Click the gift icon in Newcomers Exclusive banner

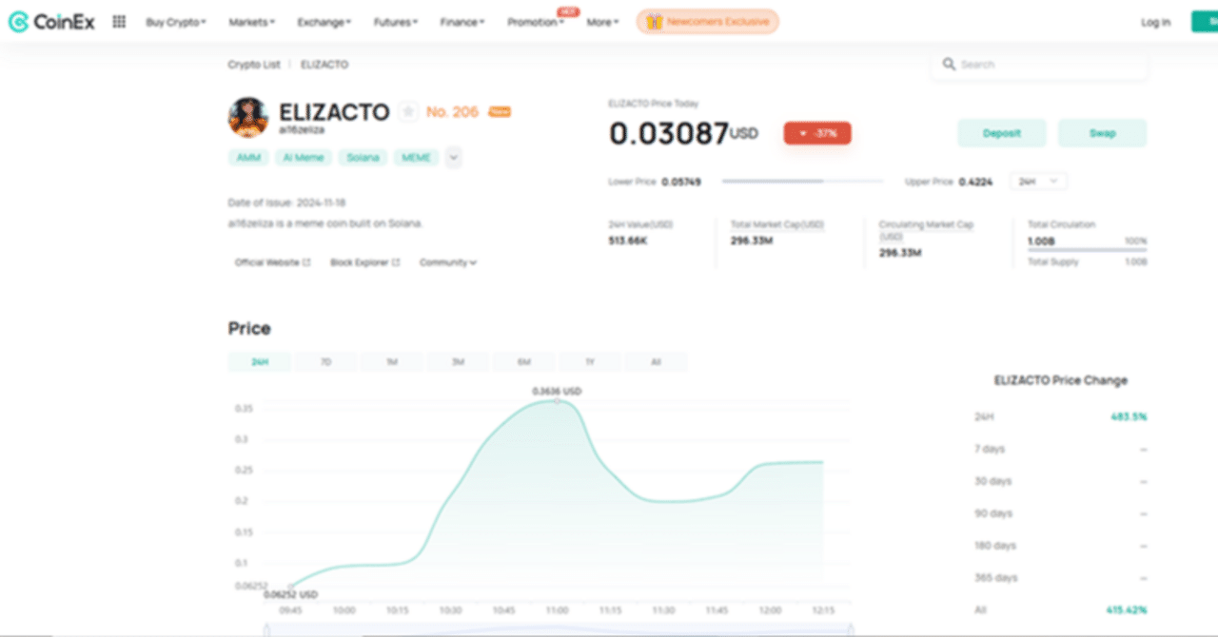click(x=654, y=20)
